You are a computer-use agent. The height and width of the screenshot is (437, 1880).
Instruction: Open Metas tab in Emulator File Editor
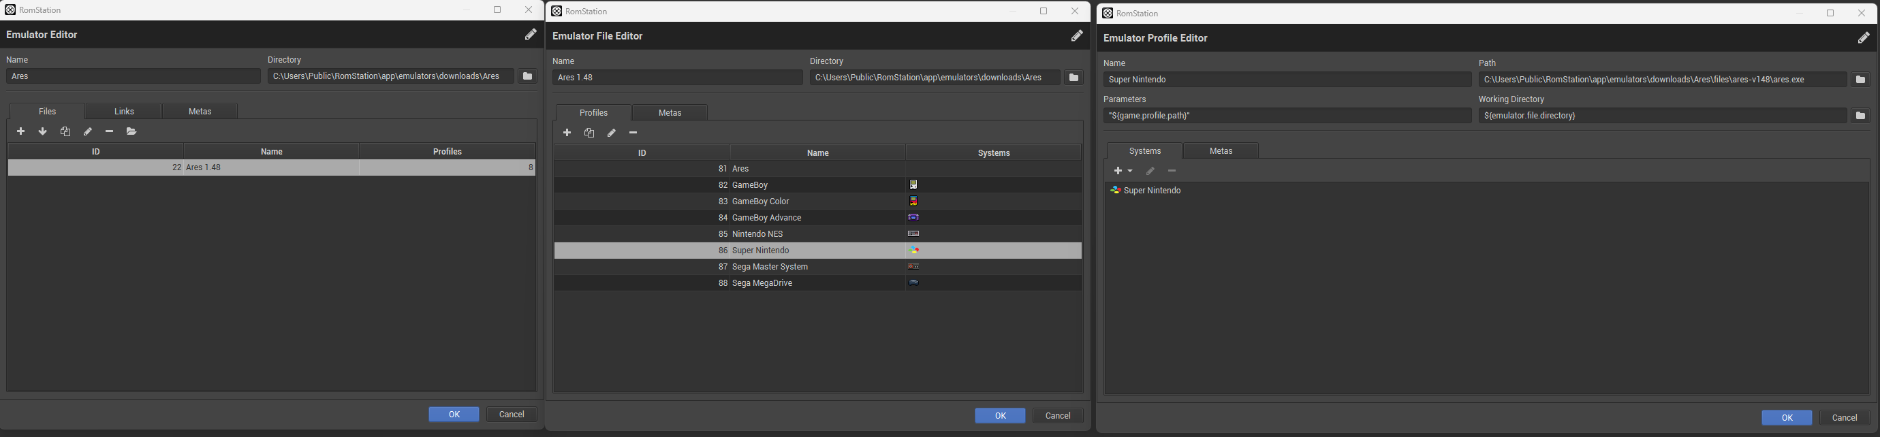point(670,112)
